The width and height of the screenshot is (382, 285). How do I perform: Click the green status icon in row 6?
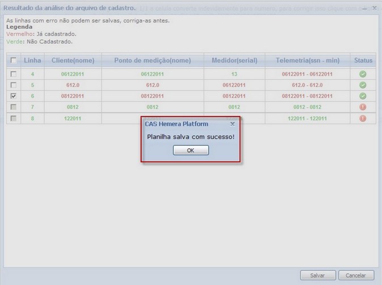pos(363,97)
